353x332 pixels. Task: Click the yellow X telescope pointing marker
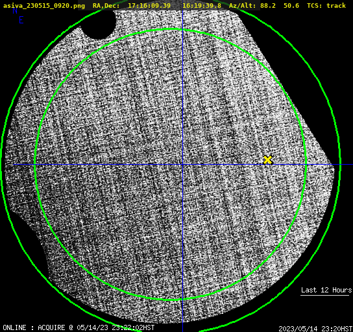[268, 160]
